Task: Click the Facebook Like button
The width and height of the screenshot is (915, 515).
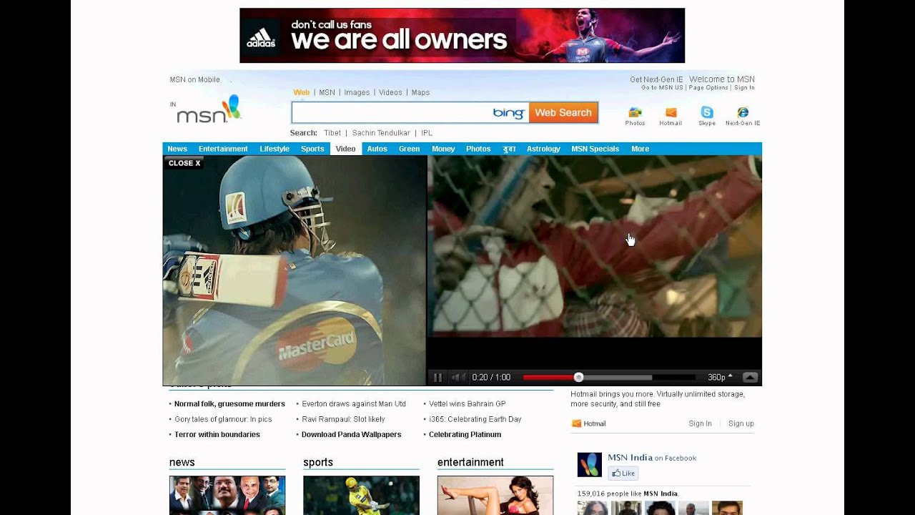Action: coord(623,473)
